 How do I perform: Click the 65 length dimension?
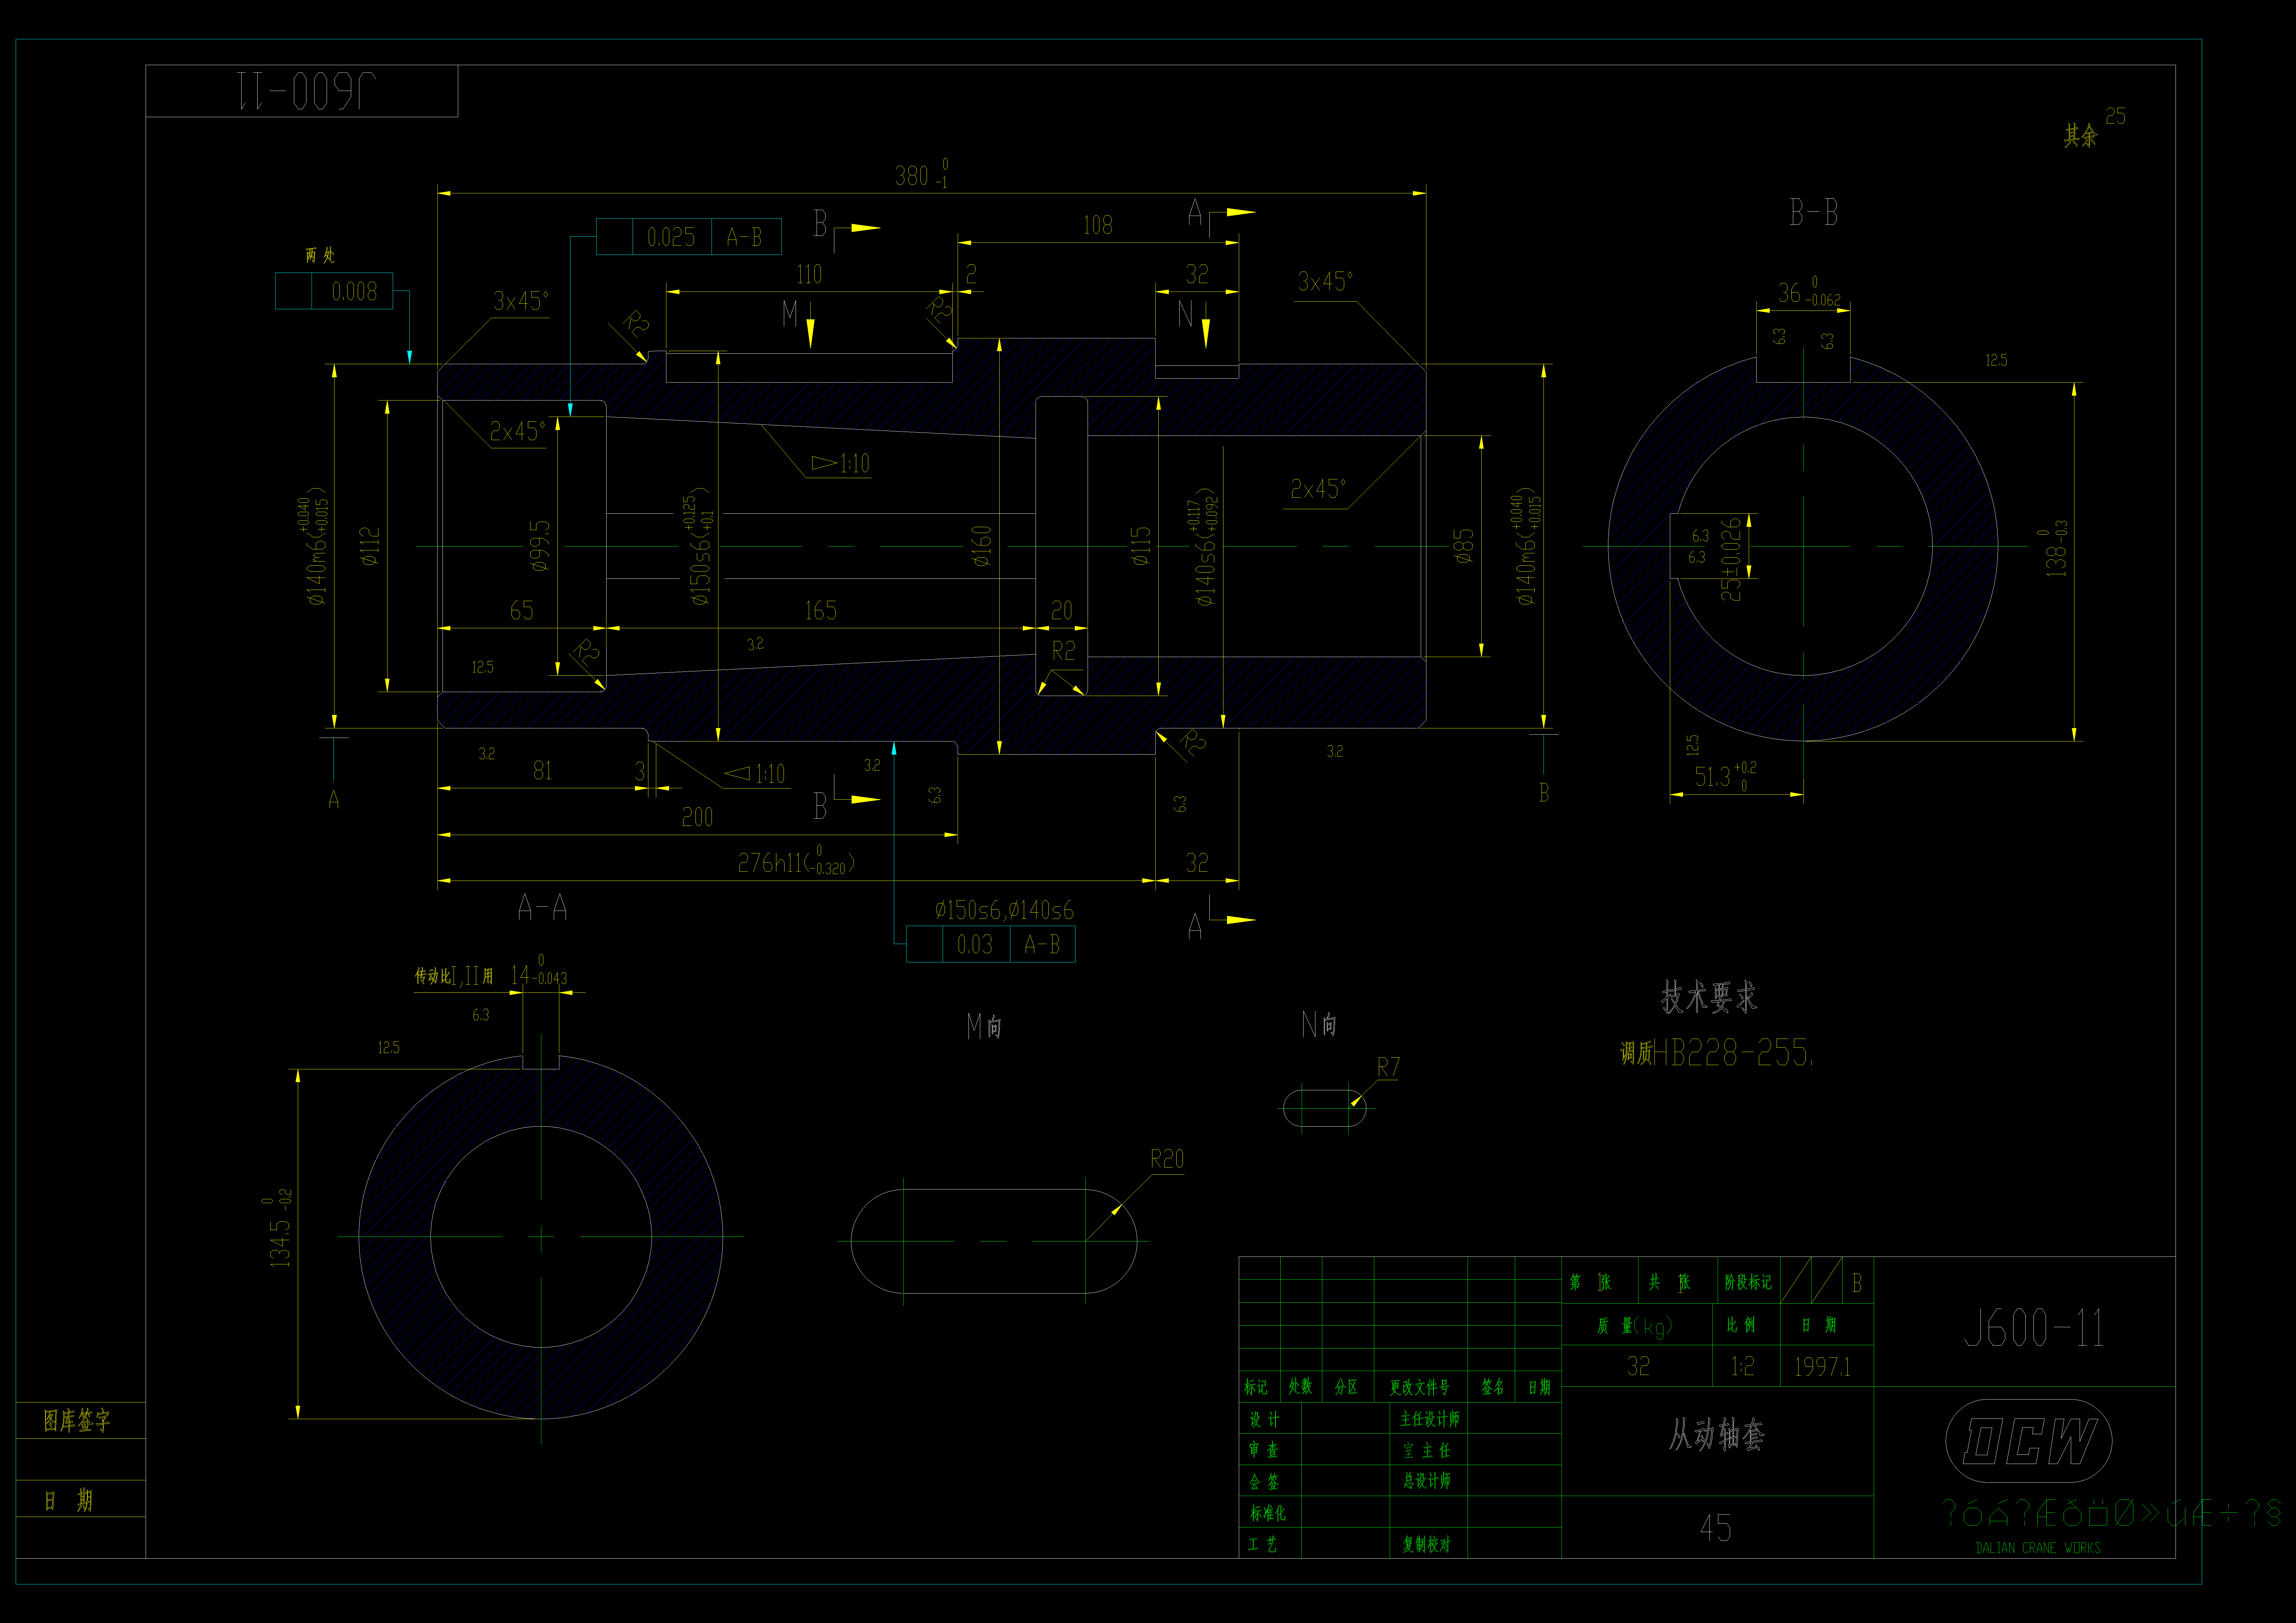point(522,610)
